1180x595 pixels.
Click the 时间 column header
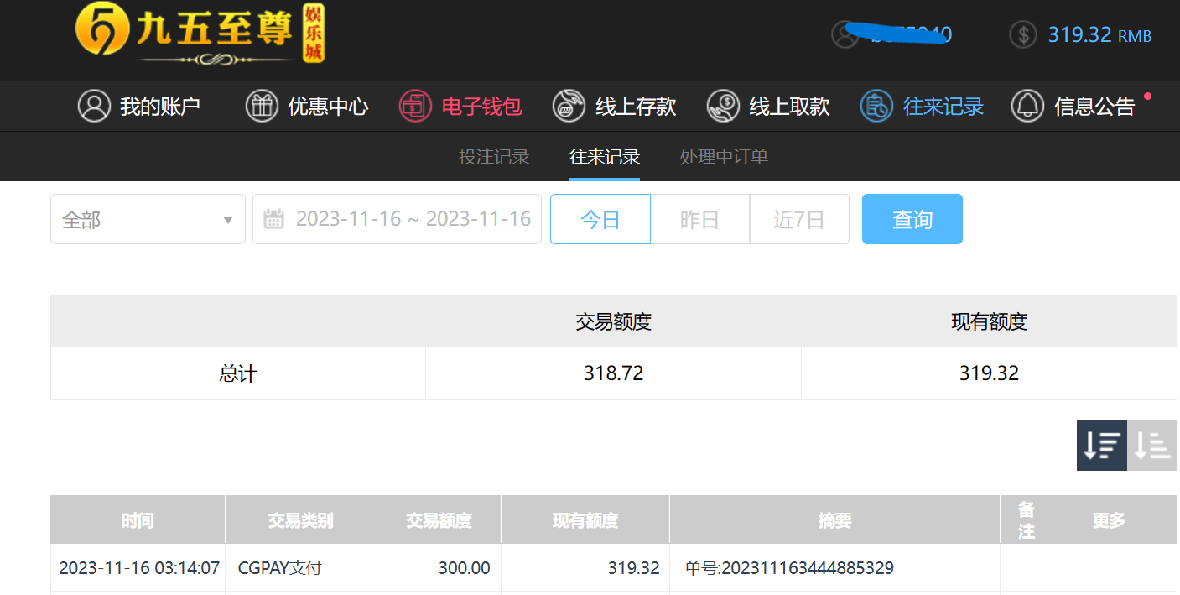[138, 520]
